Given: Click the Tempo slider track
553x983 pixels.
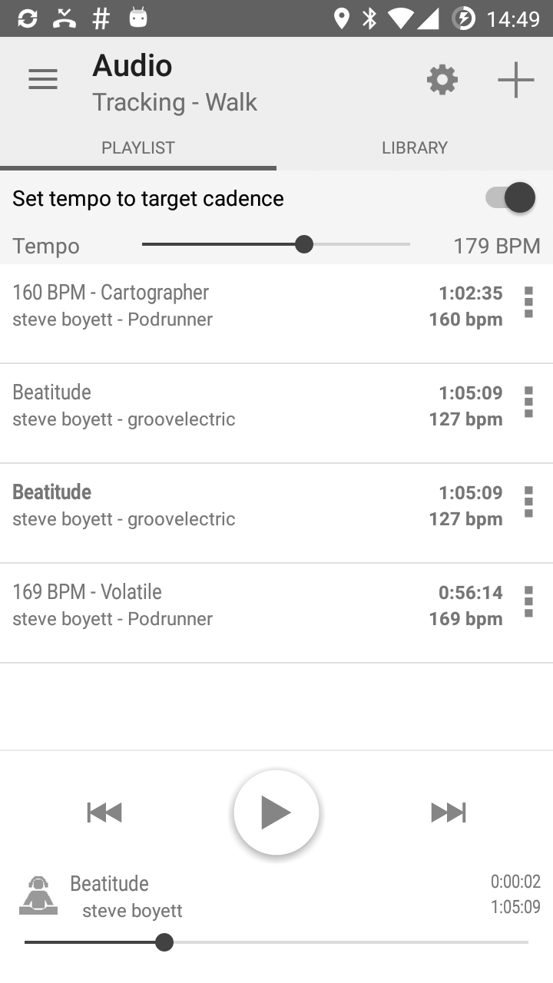Looking at the screenshot, I should pyautogui.click(x=276, y=245).
